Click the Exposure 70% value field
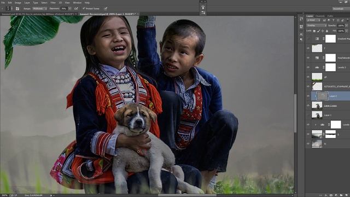The image size is (350, 197). (64, 9)
